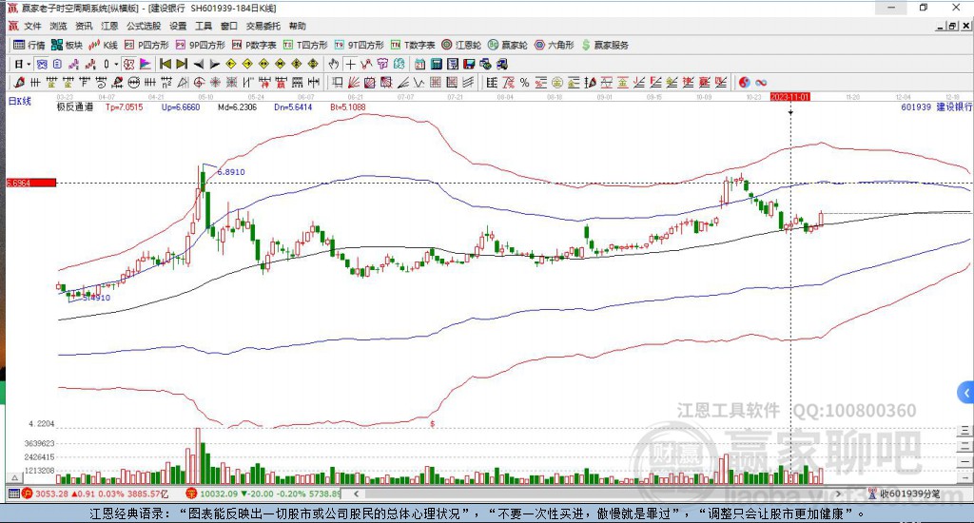Click the hand pan tool icon

[x=334, y=64]
